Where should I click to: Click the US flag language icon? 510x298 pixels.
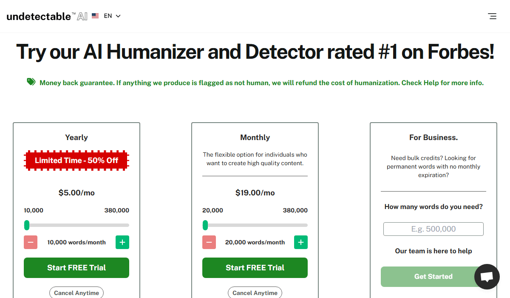95,16
